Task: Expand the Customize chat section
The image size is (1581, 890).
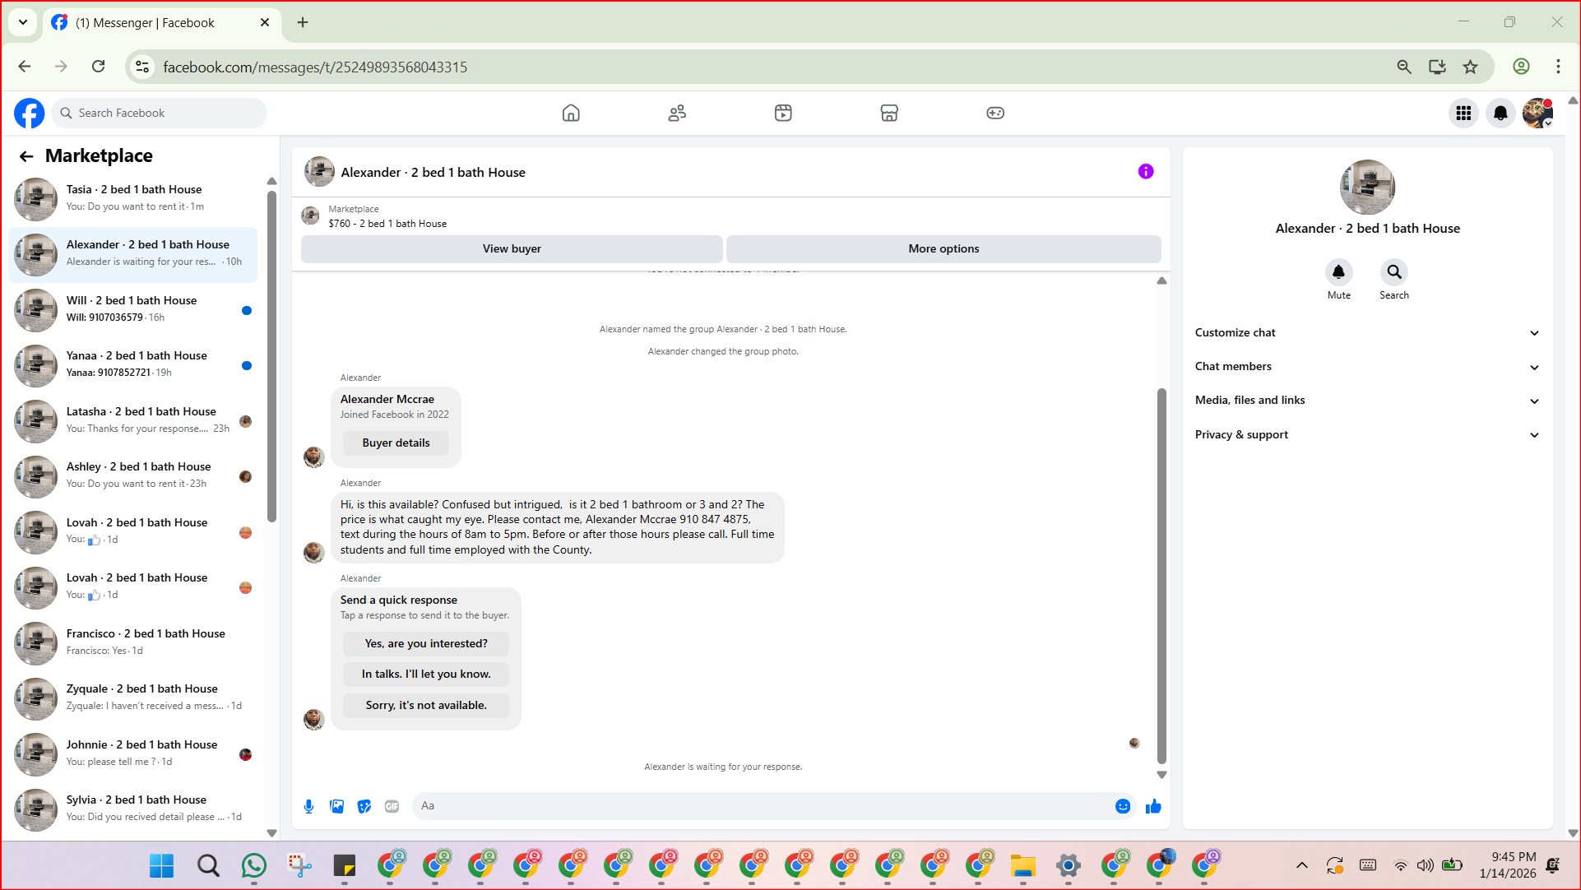Action: [1366, 332]
